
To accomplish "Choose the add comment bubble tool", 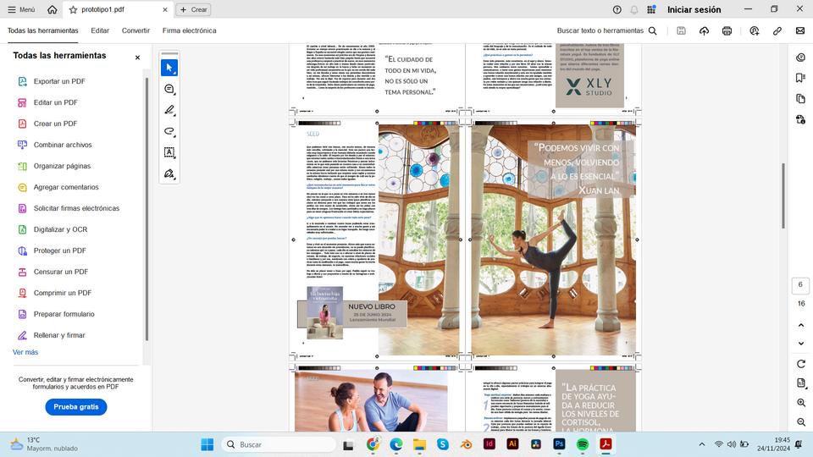I will [169, 89].
